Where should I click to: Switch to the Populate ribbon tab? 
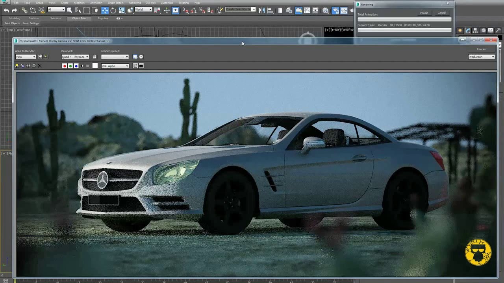point(103,18)
